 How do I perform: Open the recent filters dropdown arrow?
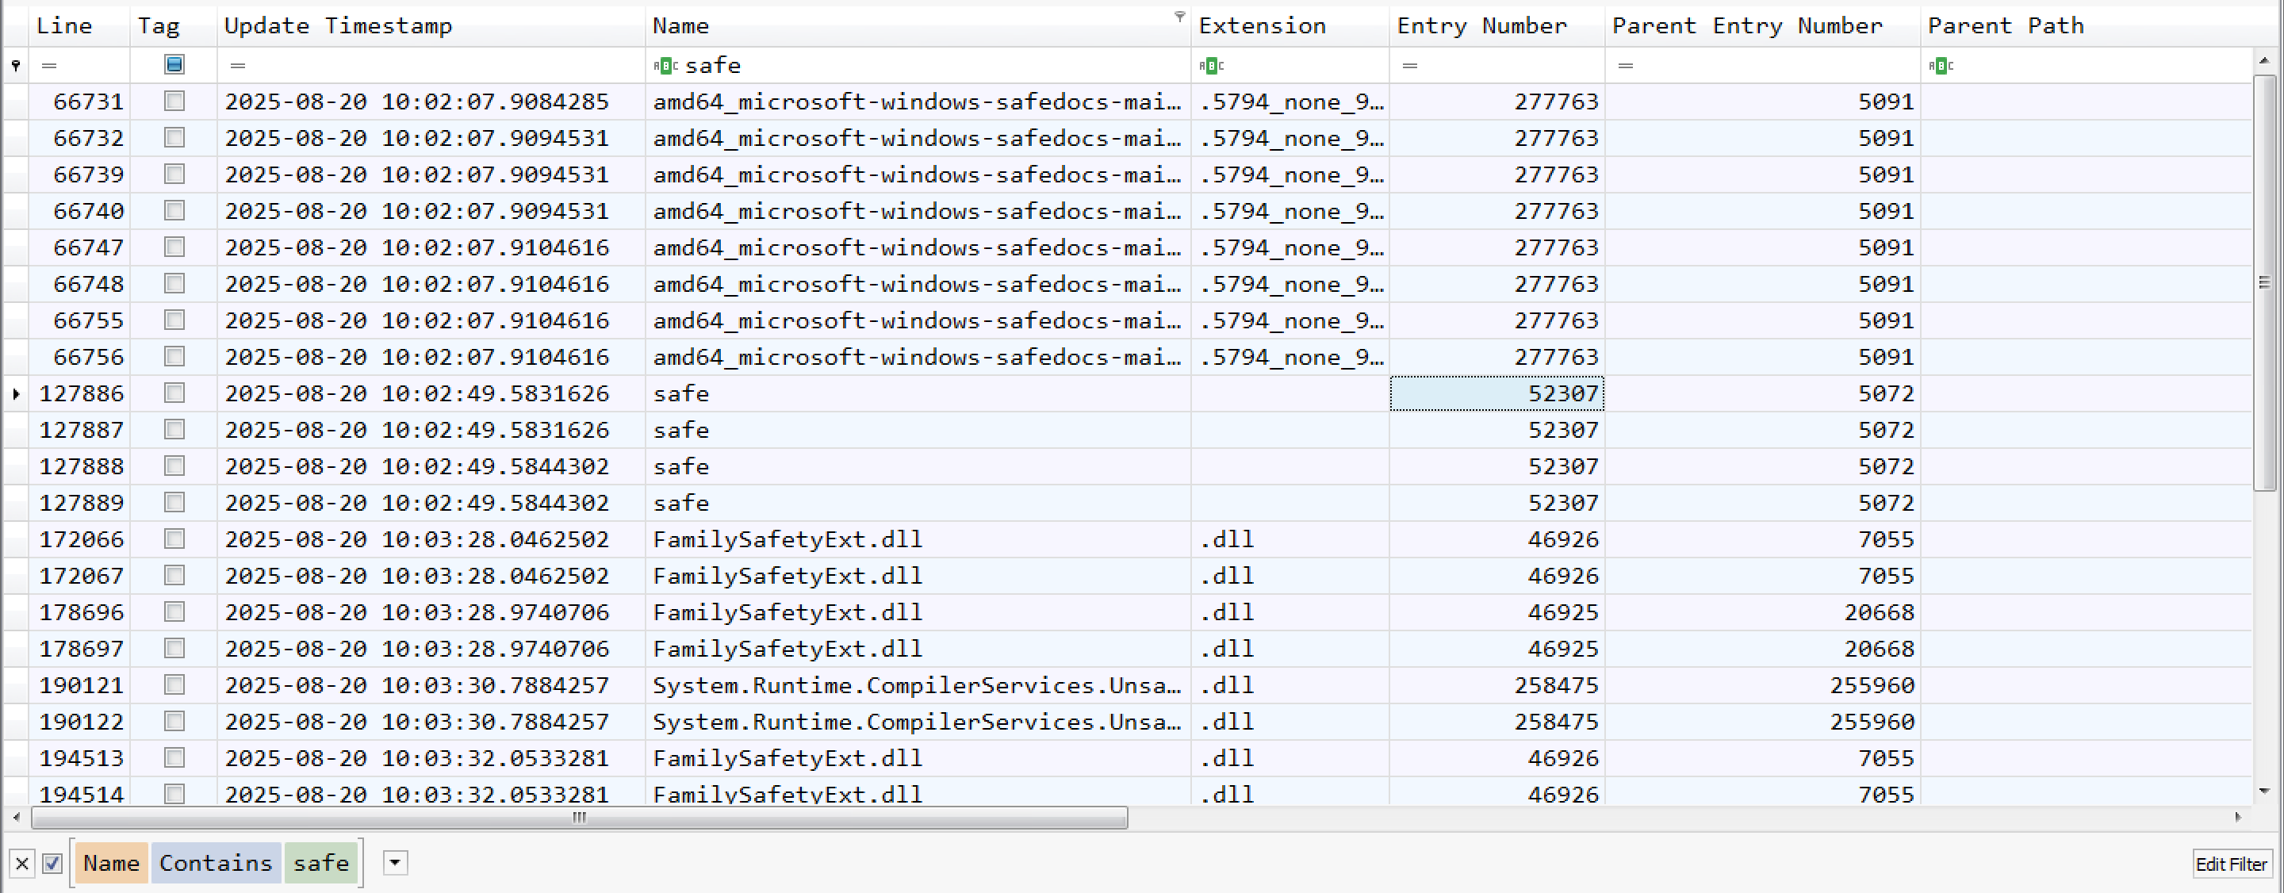(396, 862)
